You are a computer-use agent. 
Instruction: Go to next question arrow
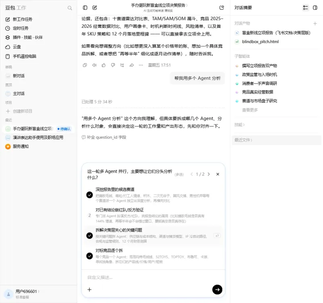(209, 174)
